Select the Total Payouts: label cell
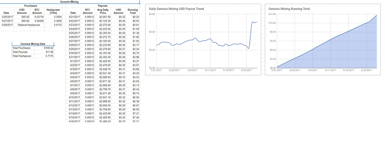 (x=24, y=52)
